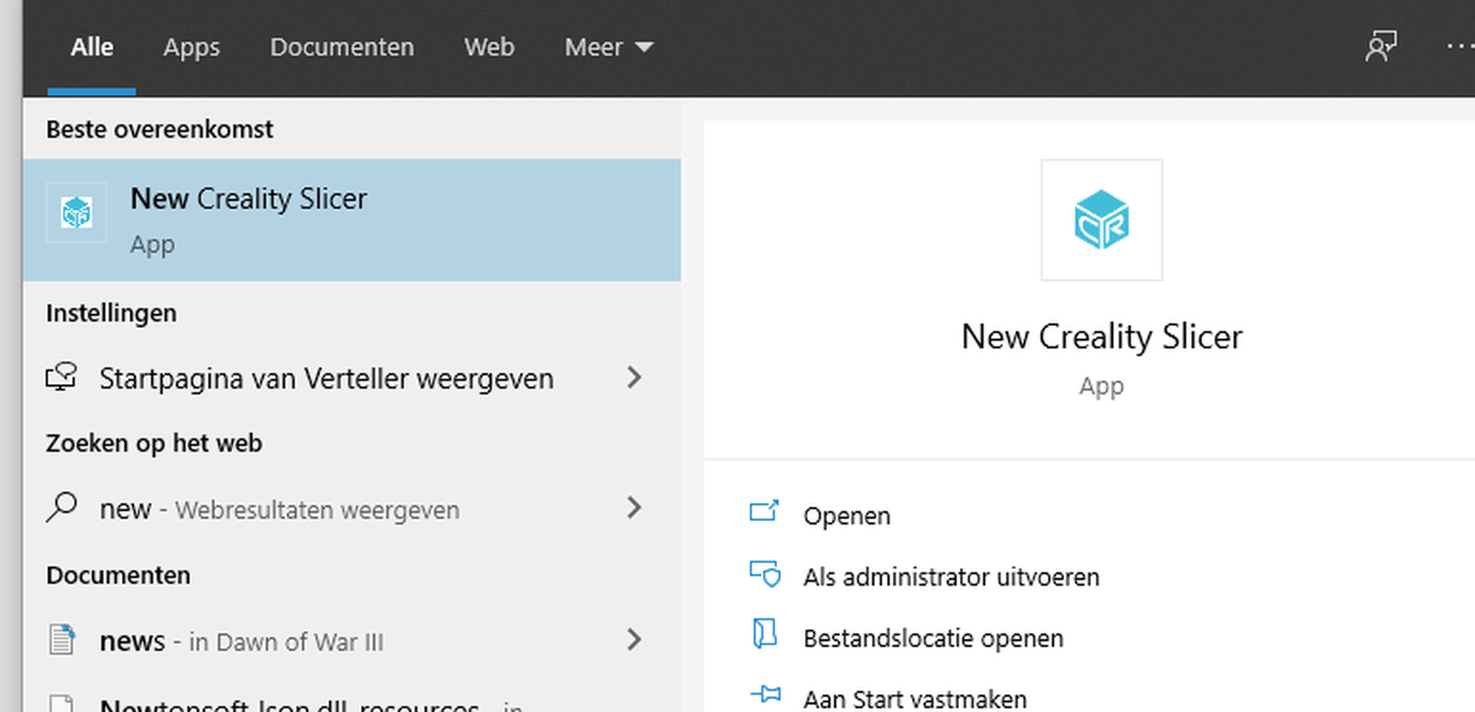Image resolution: width=1475 pixels, height=712 pixels.
Task: Click the administrator shield icon
Action: point(764,574)
